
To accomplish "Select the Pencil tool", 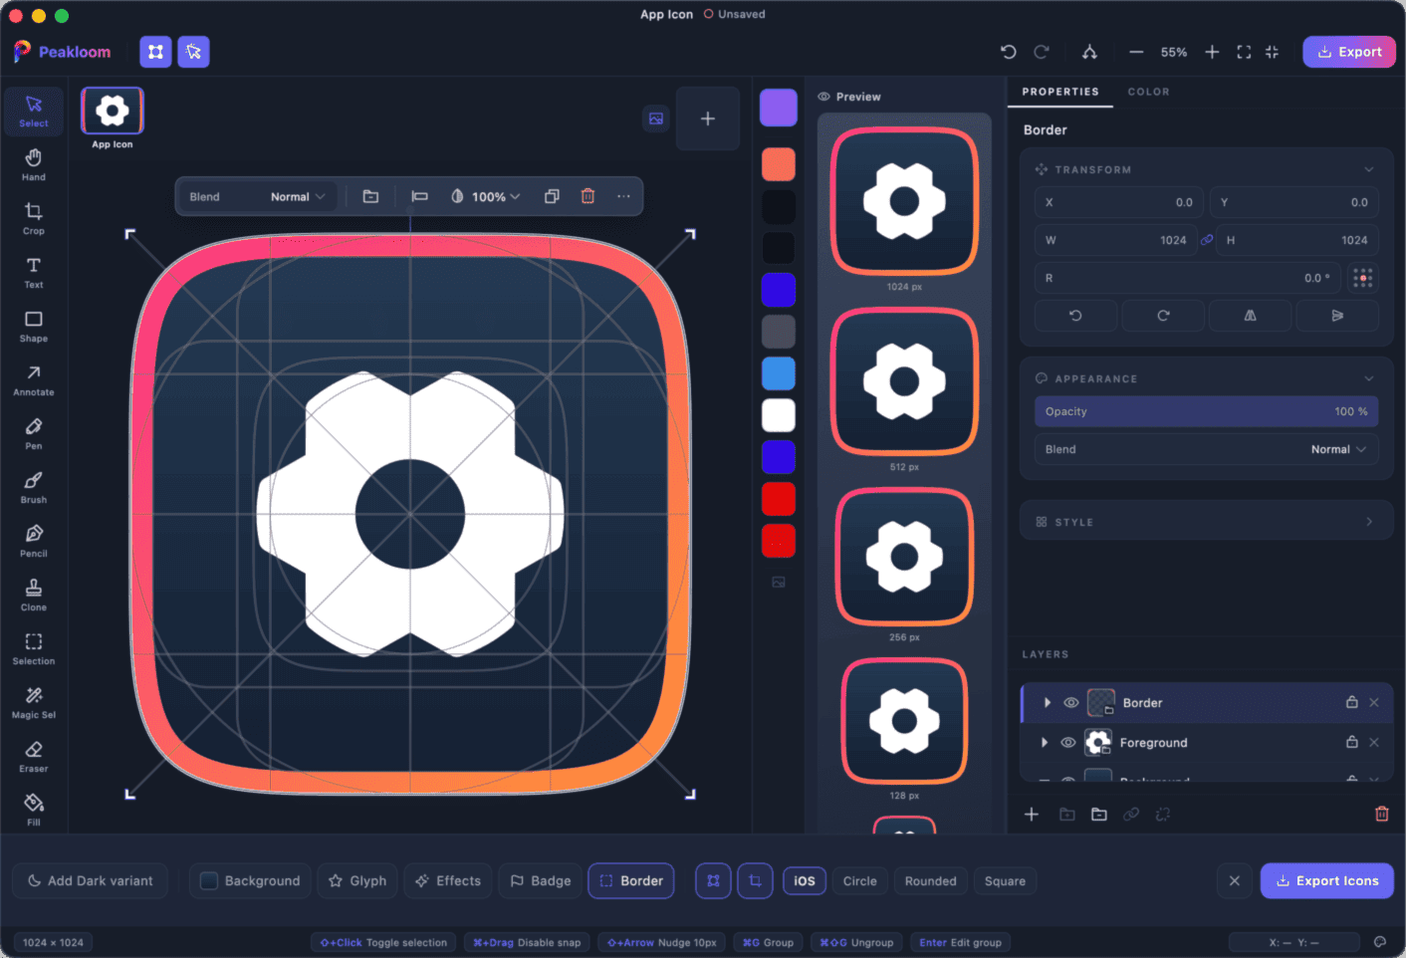I will pos(34,542).
